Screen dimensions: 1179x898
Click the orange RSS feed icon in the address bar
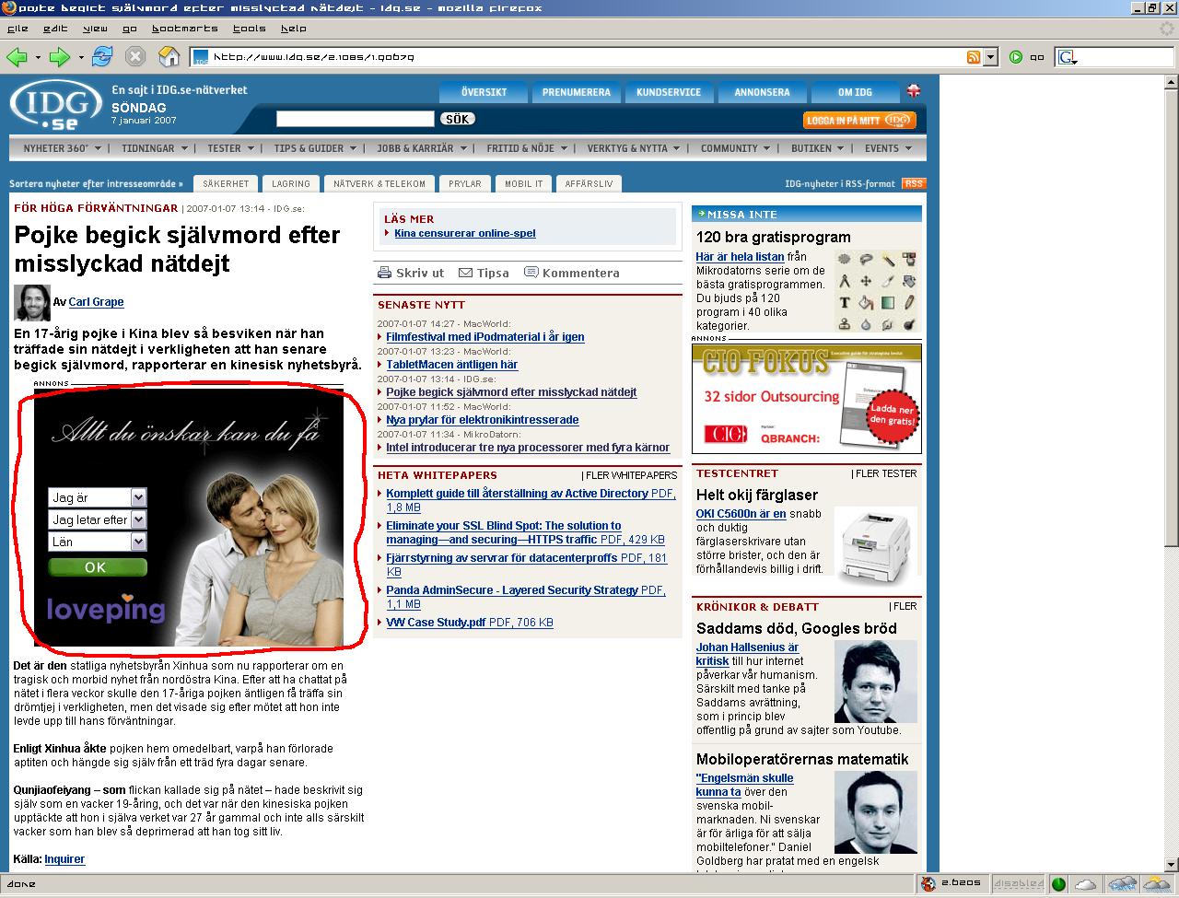coord(974,57)
